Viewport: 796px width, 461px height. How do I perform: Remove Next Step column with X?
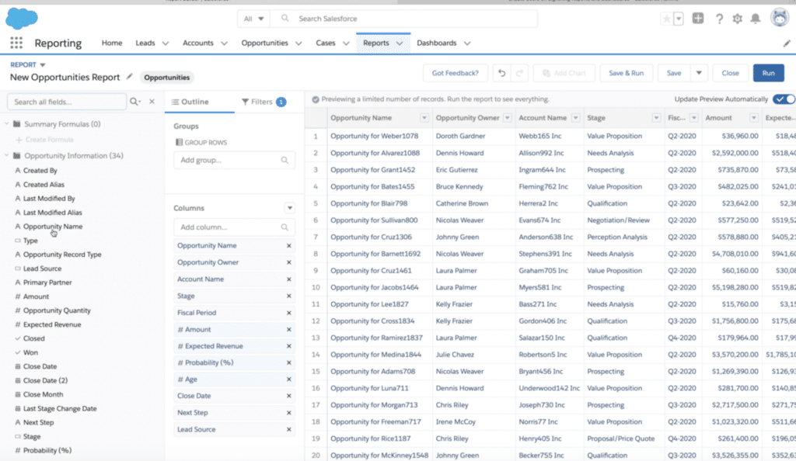coord(289,413)
